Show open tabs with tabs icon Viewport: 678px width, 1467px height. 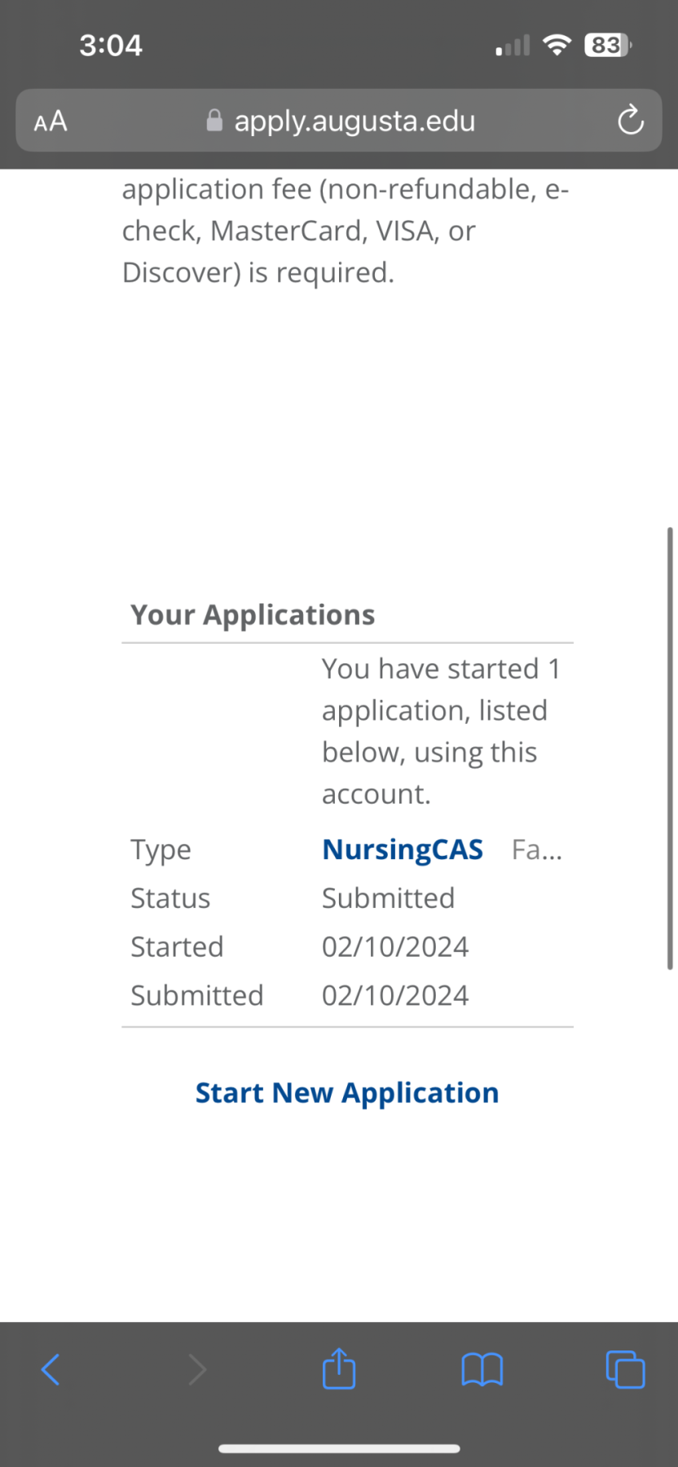point(626,1369)
